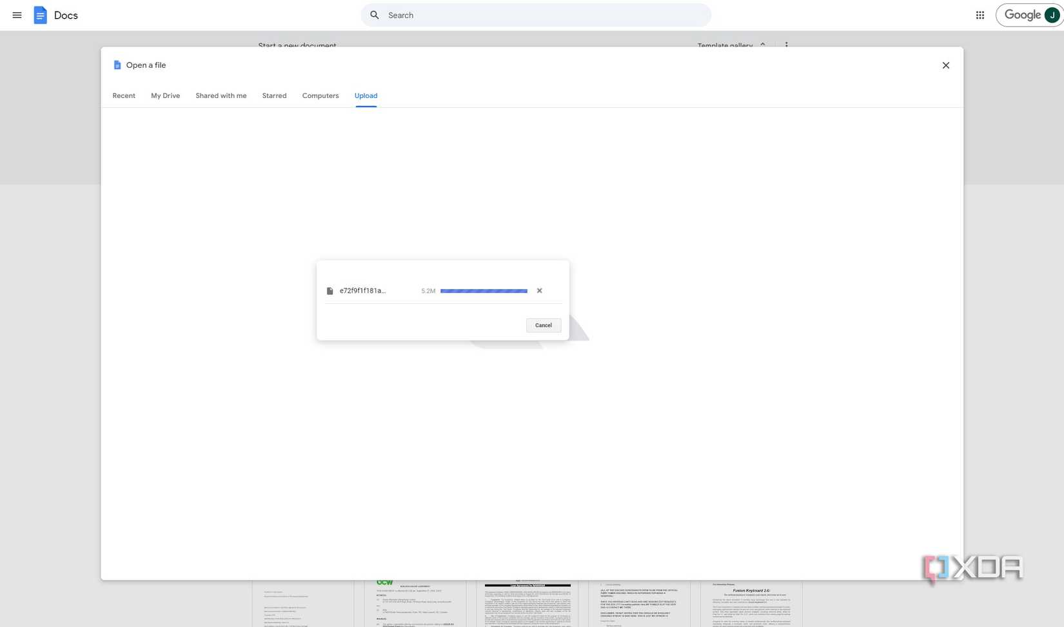1064x627 pixels.
Task: Switch to the Recent tab
Action: pos(123,95)
